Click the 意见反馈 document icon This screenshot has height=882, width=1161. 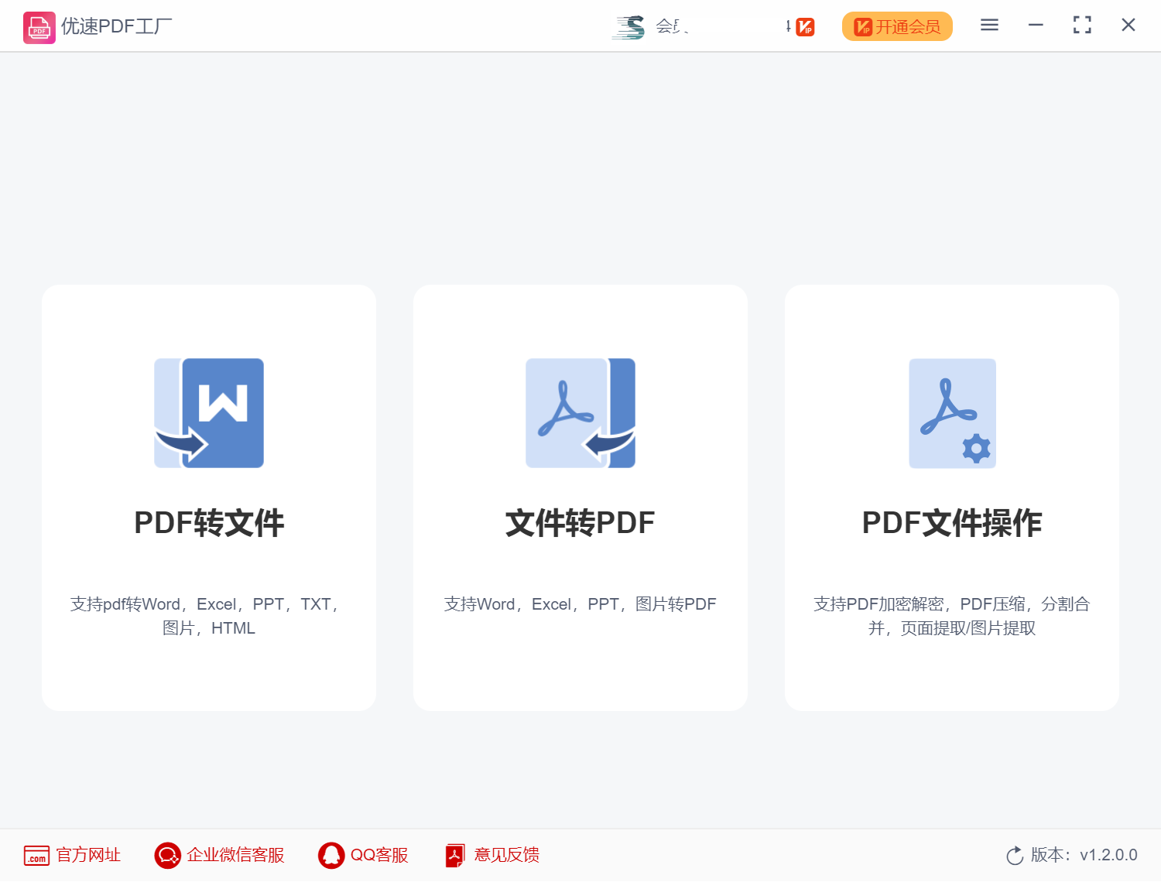pyautogui.click(x=455, y=855)
